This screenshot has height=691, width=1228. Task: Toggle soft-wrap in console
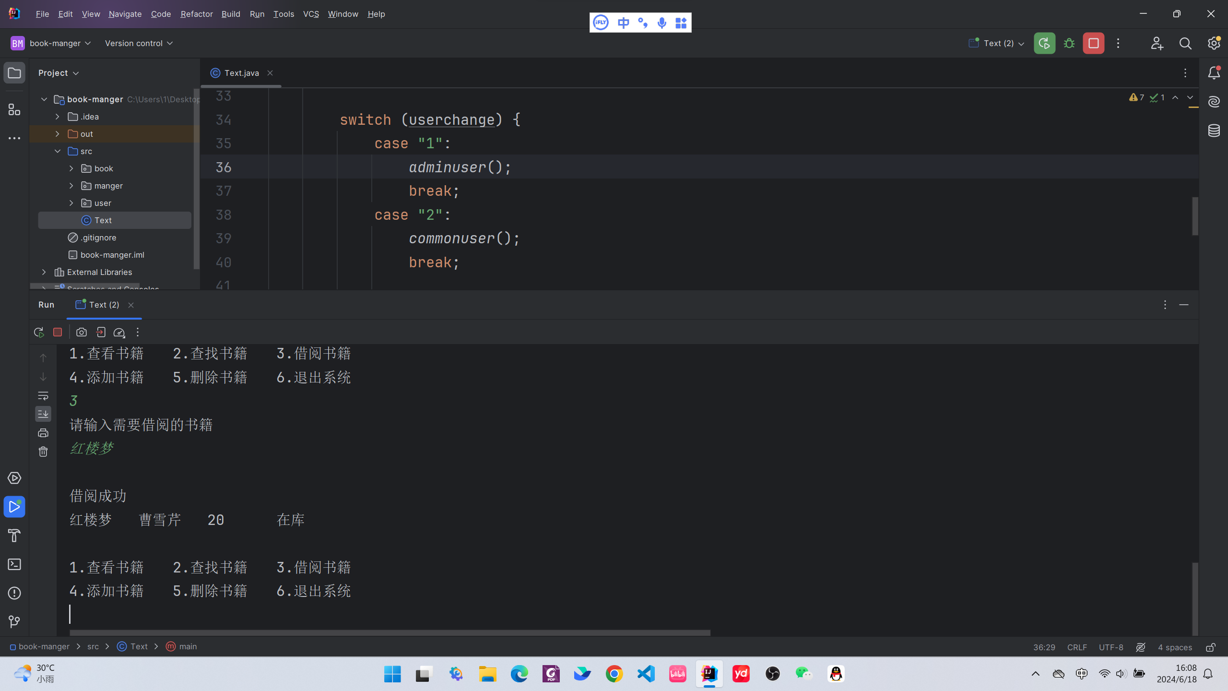click(x=43, y=396)
